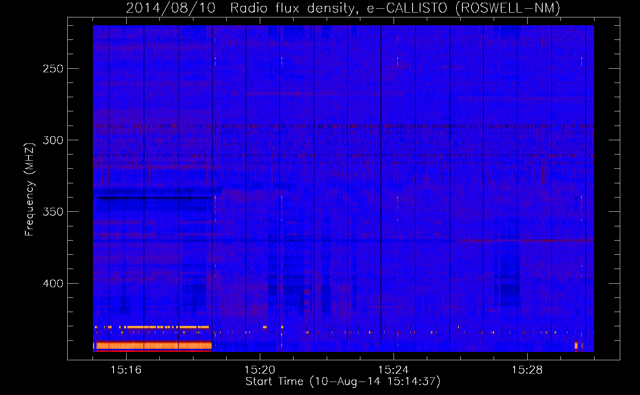This screenshot has width=640, height=395.
Task: Click the 15:28 time tick label
Action: pos(527,370)
